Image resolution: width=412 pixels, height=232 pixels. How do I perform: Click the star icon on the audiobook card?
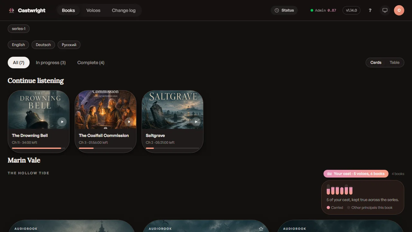tap(261, 229)
